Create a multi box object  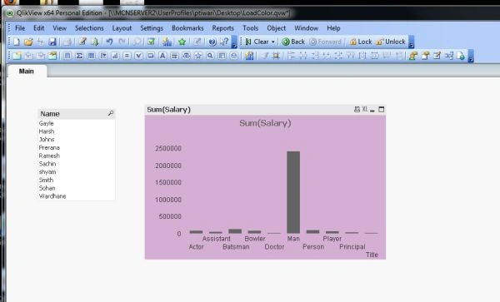(103, 56)
